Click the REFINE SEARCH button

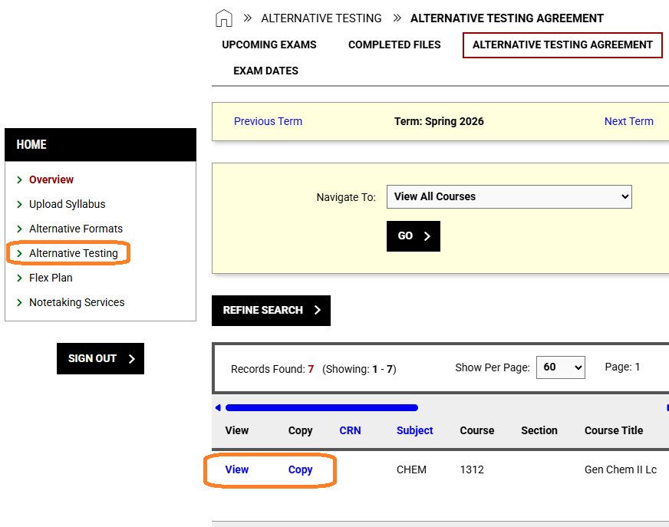[x=271, y=310]
